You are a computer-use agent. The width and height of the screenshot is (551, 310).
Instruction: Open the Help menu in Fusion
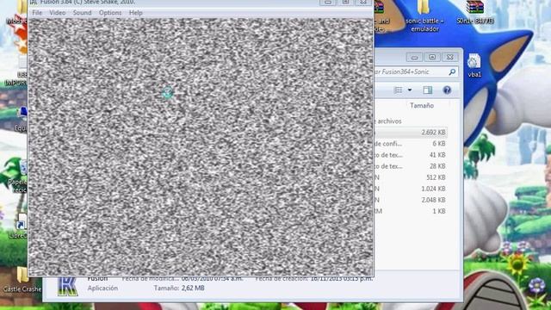(136, 13)
